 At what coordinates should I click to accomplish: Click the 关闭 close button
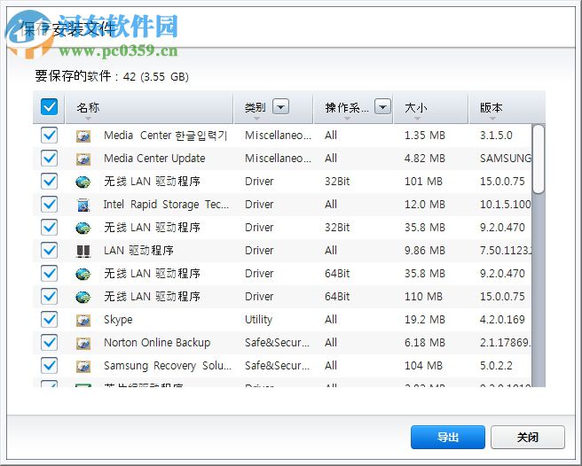point(527,437)
